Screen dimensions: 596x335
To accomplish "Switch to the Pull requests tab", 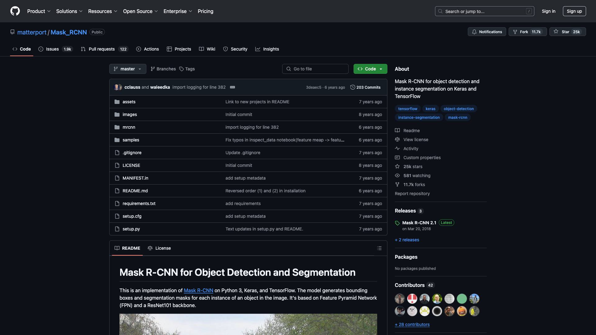I will (x=105, y=49).
